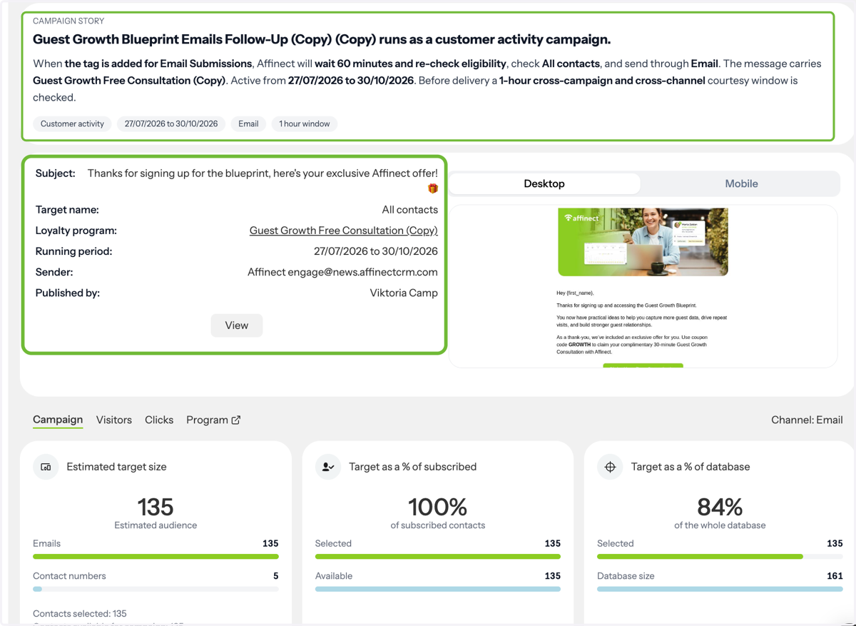
Task: Click the Contact numbers progress bar
Action: (156, 589)
